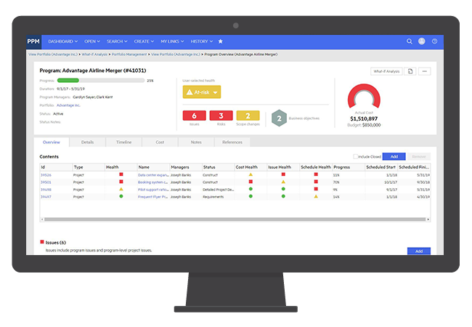This screenshot has width=472, height=327.
Task: Click the scrollbar left arrow
Action: 42,219
